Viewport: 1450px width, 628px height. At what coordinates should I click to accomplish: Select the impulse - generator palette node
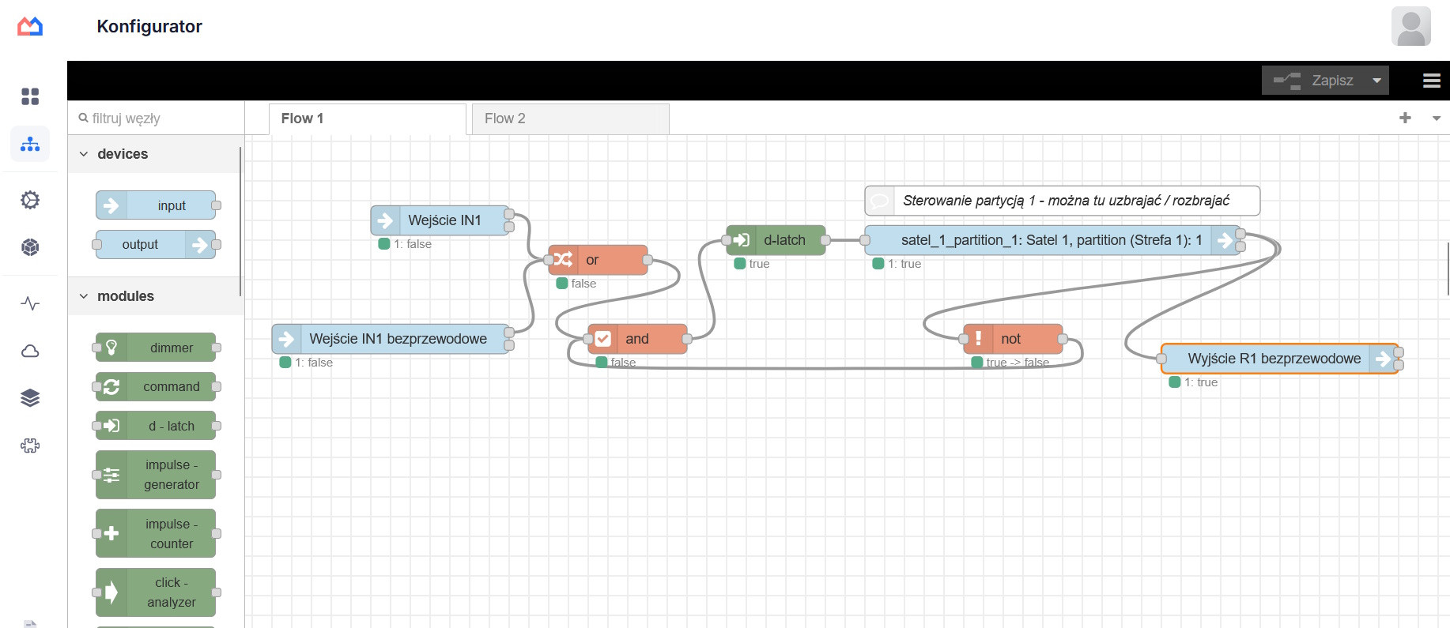(x=156, y=475)
